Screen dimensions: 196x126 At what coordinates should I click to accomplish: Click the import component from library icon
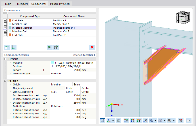tap(50, 47)
